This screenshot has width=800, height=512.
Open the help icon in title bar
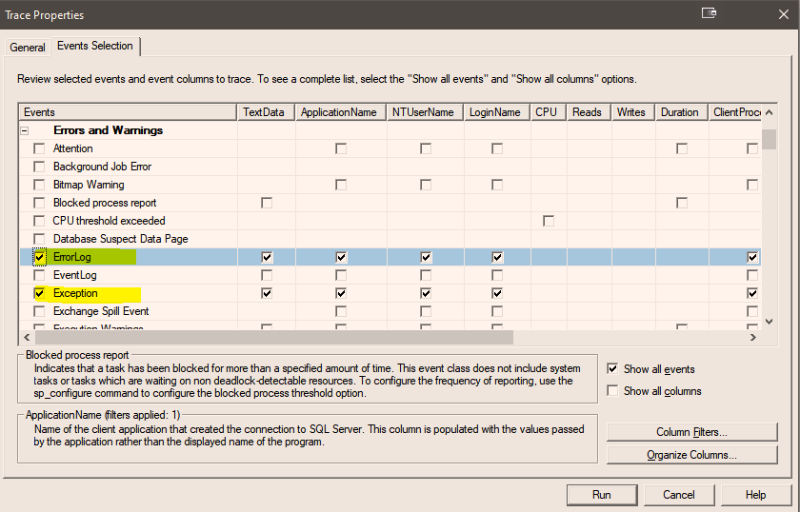(x=709, y=13)
